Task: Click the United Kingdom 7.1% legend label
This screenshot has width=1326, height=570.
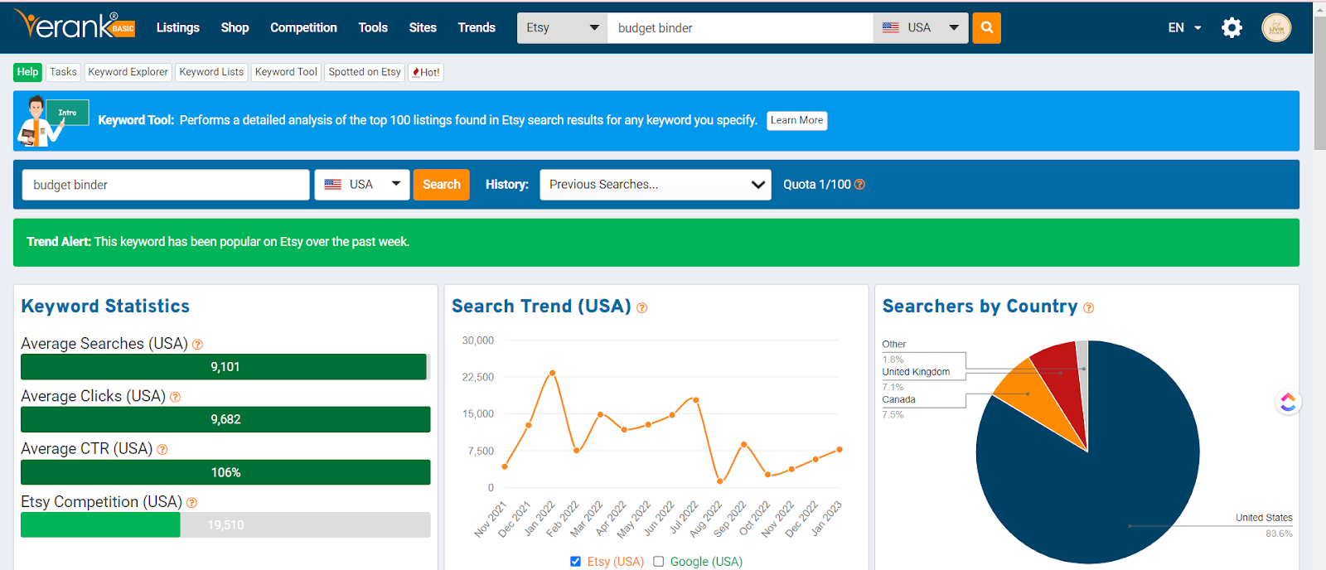Action: pos(916,379)
